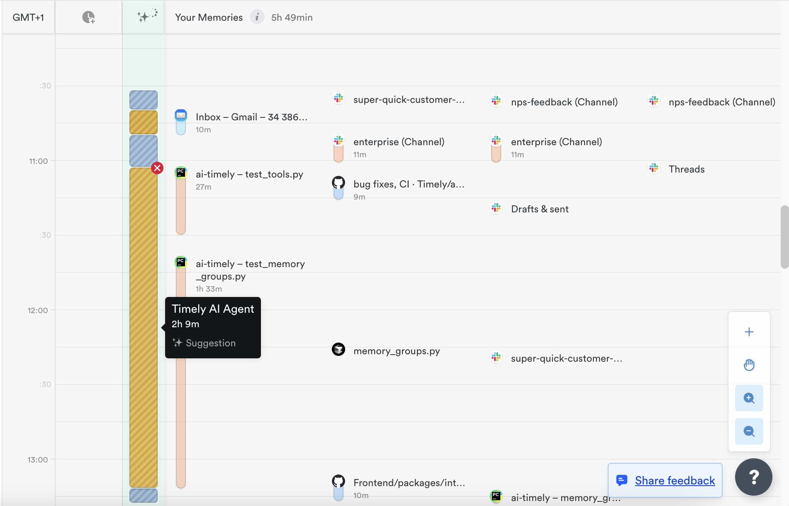
Task: Select the Inbox Gmail memory icon
Action: pyautogui.click(x=181, y=115)
